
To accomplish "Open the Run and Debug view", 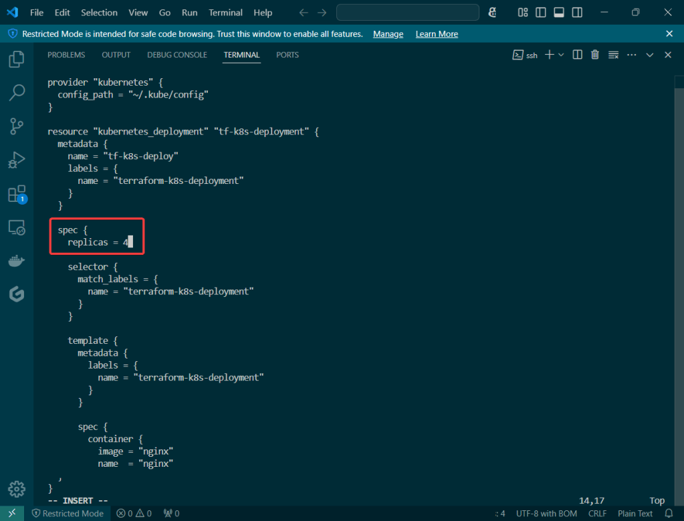I will pos(17,160).
